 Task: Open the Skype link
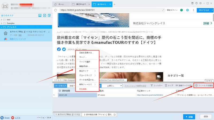click(x=7, y=118)
